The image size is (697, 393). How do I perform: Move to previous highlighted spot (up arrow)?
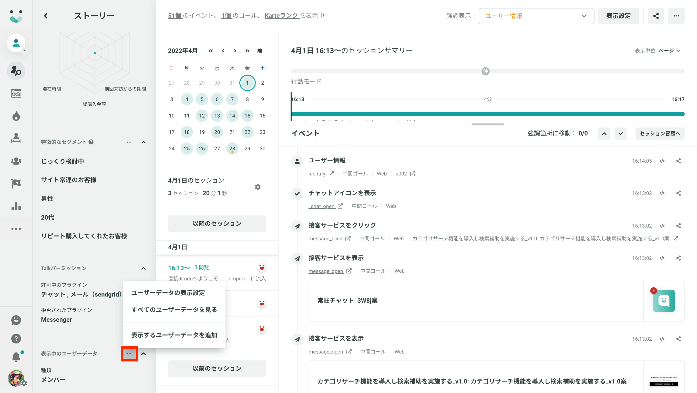coord(604,134)
